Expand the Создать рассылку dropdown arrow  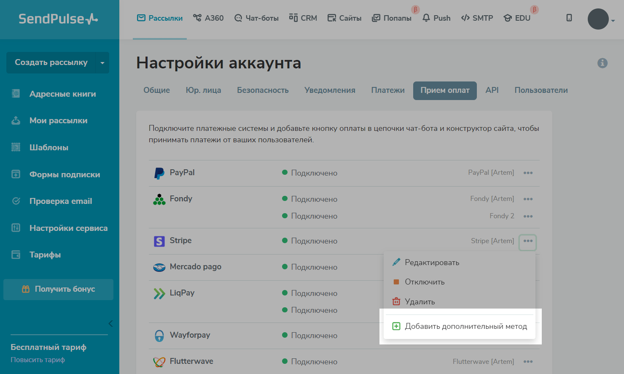tap(102, 63)
